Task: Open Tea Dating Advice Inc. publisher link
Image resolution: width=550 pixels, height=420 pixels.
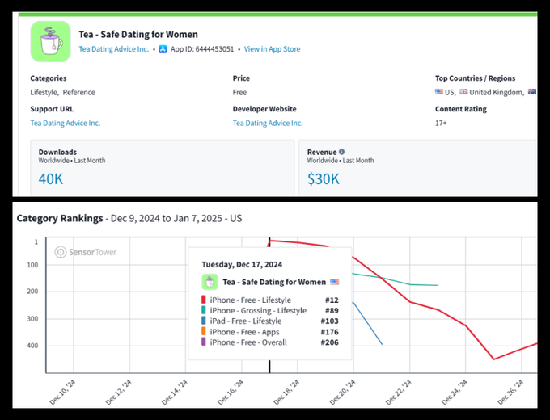Action: tap(114, 49)
